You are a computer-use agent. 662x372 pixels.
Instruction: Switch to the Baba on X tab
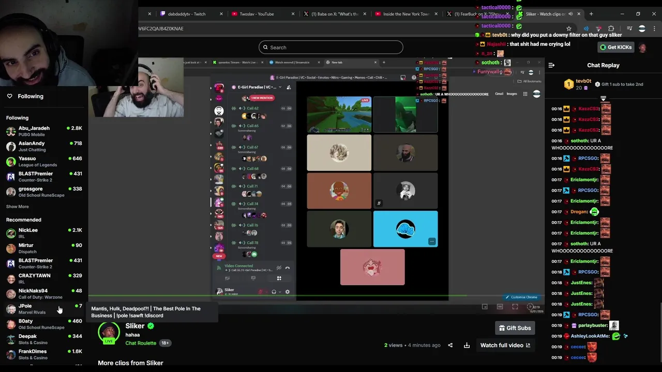pos(335,14)
